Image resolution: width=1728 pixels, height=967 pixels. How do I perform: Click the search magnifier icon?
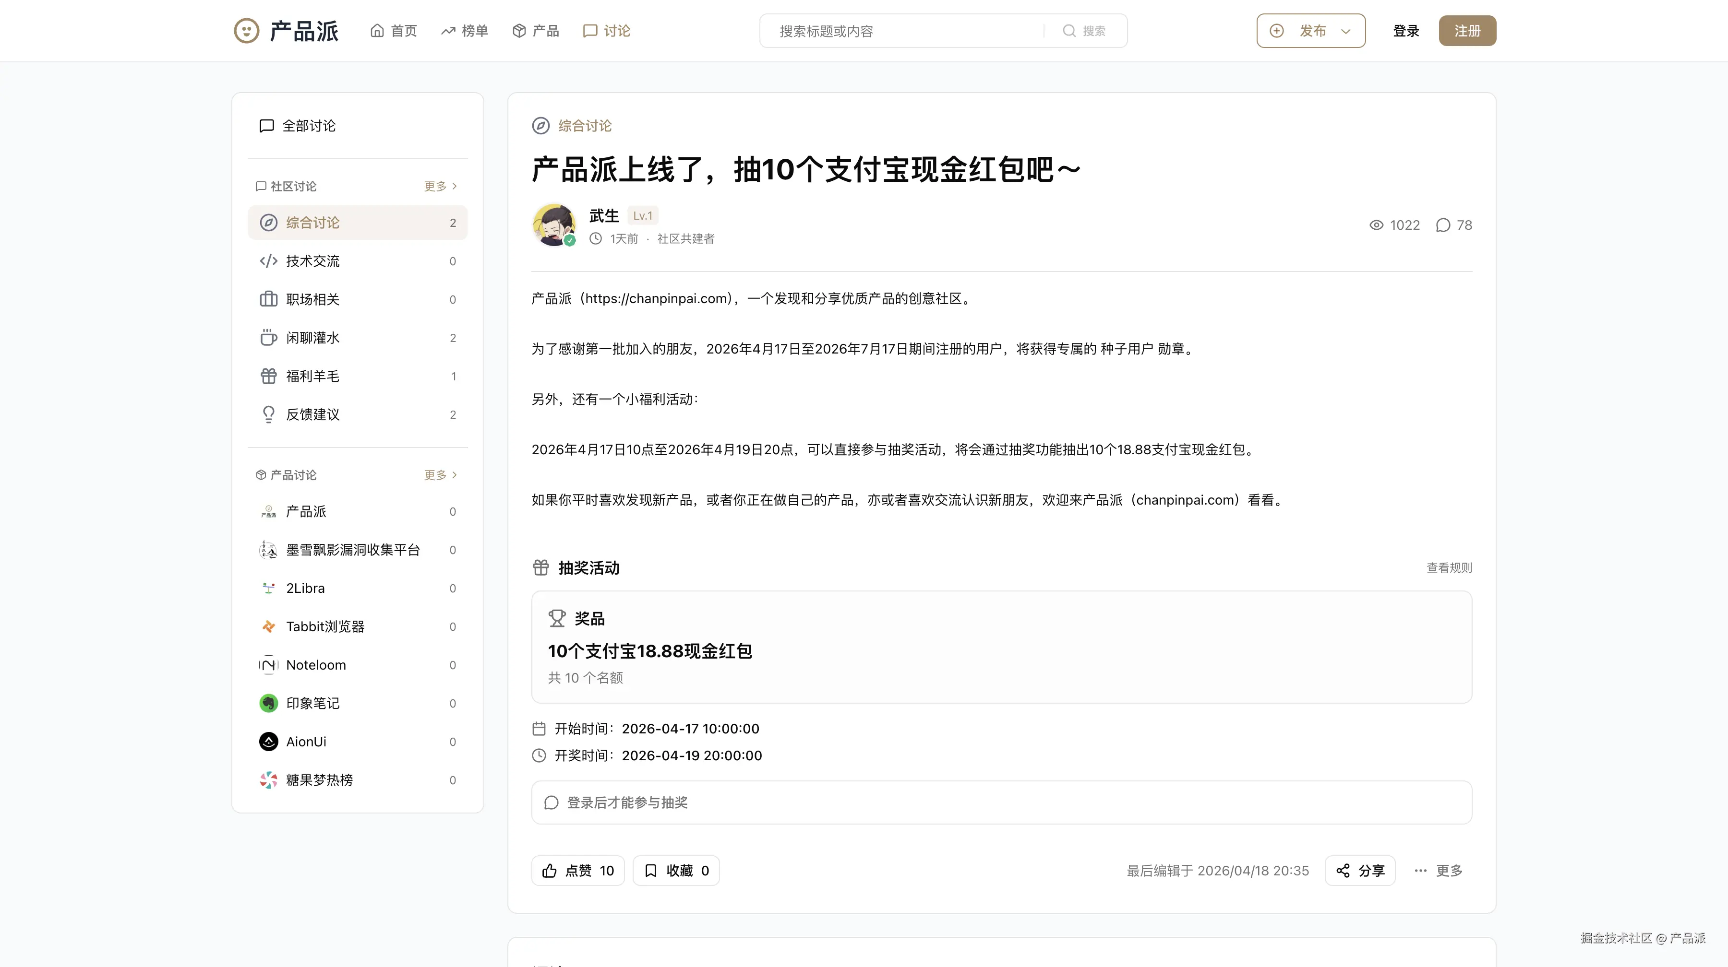(1069, 31)
